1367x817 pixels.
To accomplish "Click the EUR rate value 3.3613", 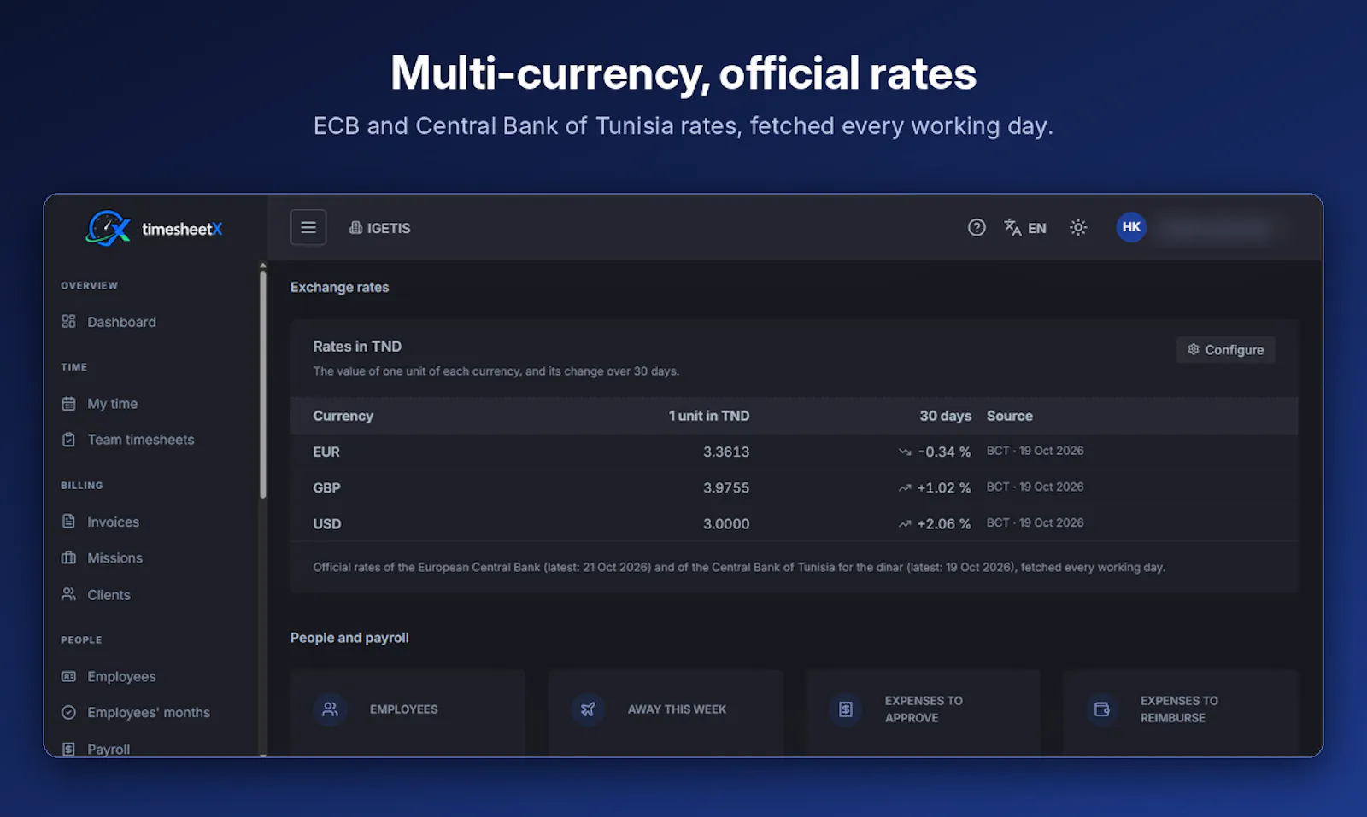I will [726, 452].
